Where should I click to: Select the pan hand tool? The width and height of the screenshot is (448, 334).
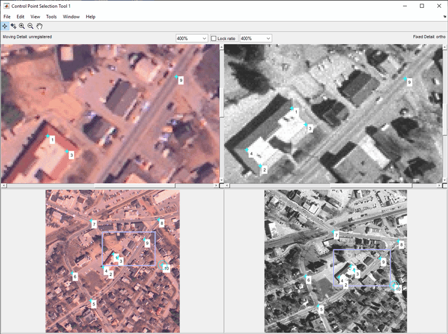pyautogui.click(x=39, y=26)
